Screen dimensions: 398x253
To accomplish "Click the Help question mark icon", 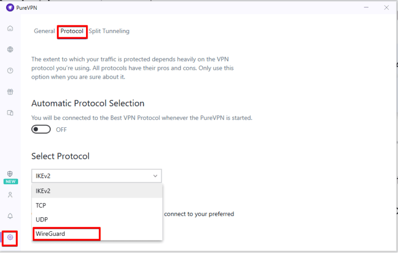I will tap(10, 70).
